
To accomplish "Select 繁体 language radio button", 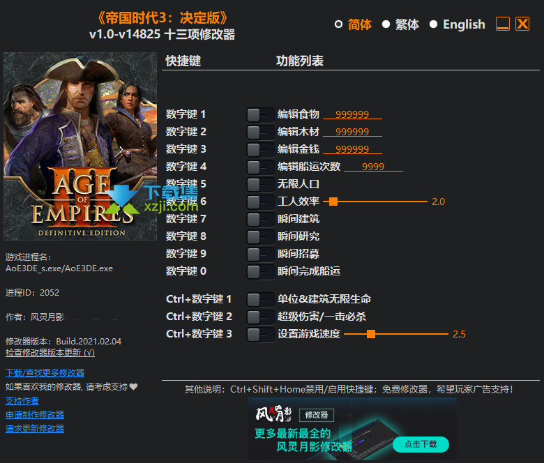I will (x=386, y=24).
